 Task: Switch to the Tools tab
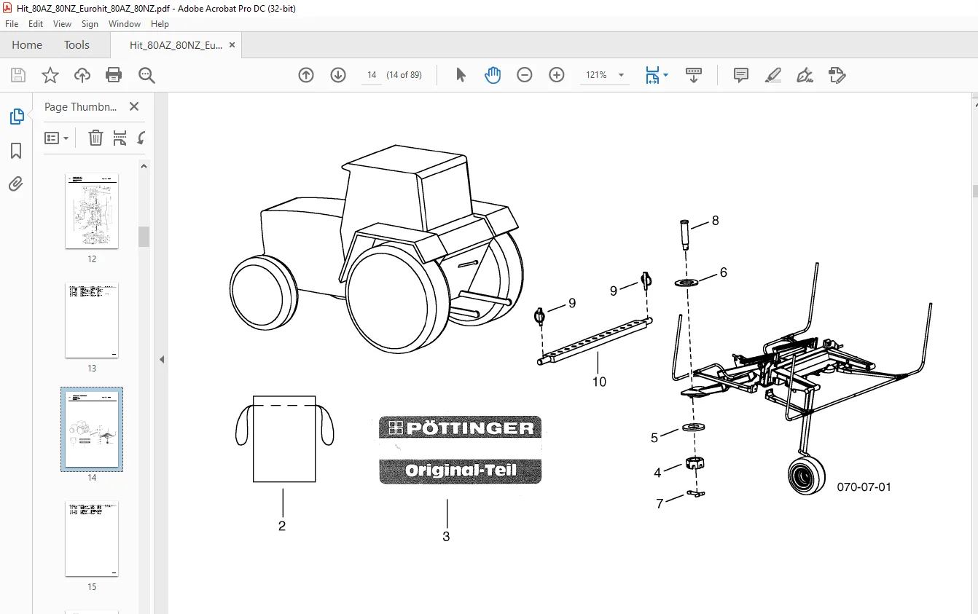(x=77, y=44)
